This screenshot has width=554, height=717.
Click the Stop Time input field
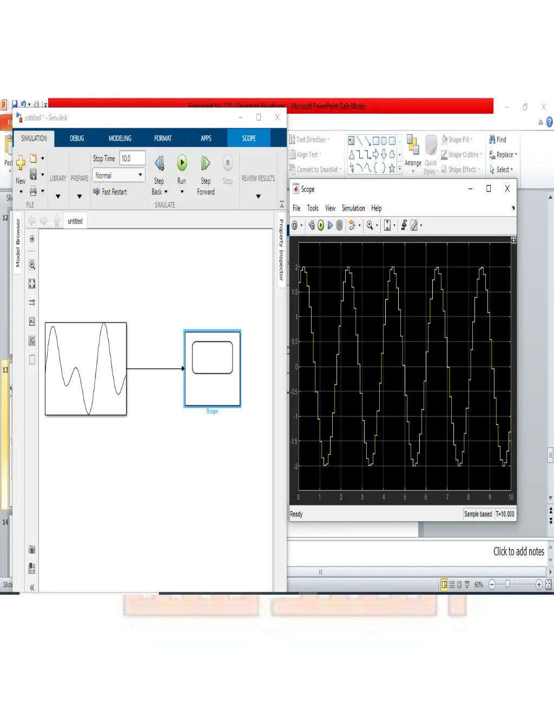coord(132,159)
